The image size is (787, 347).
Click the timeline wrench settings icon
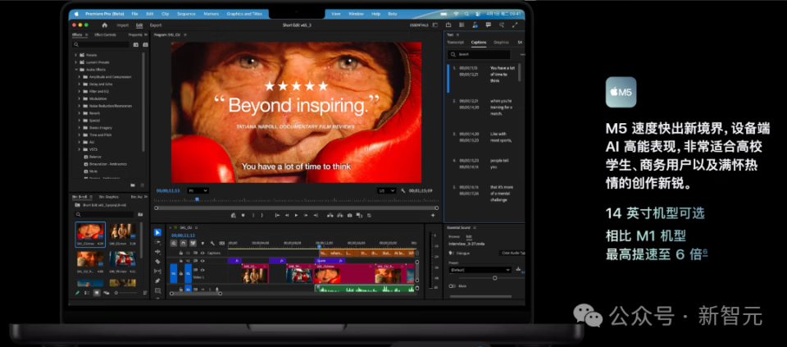(213, 243)
